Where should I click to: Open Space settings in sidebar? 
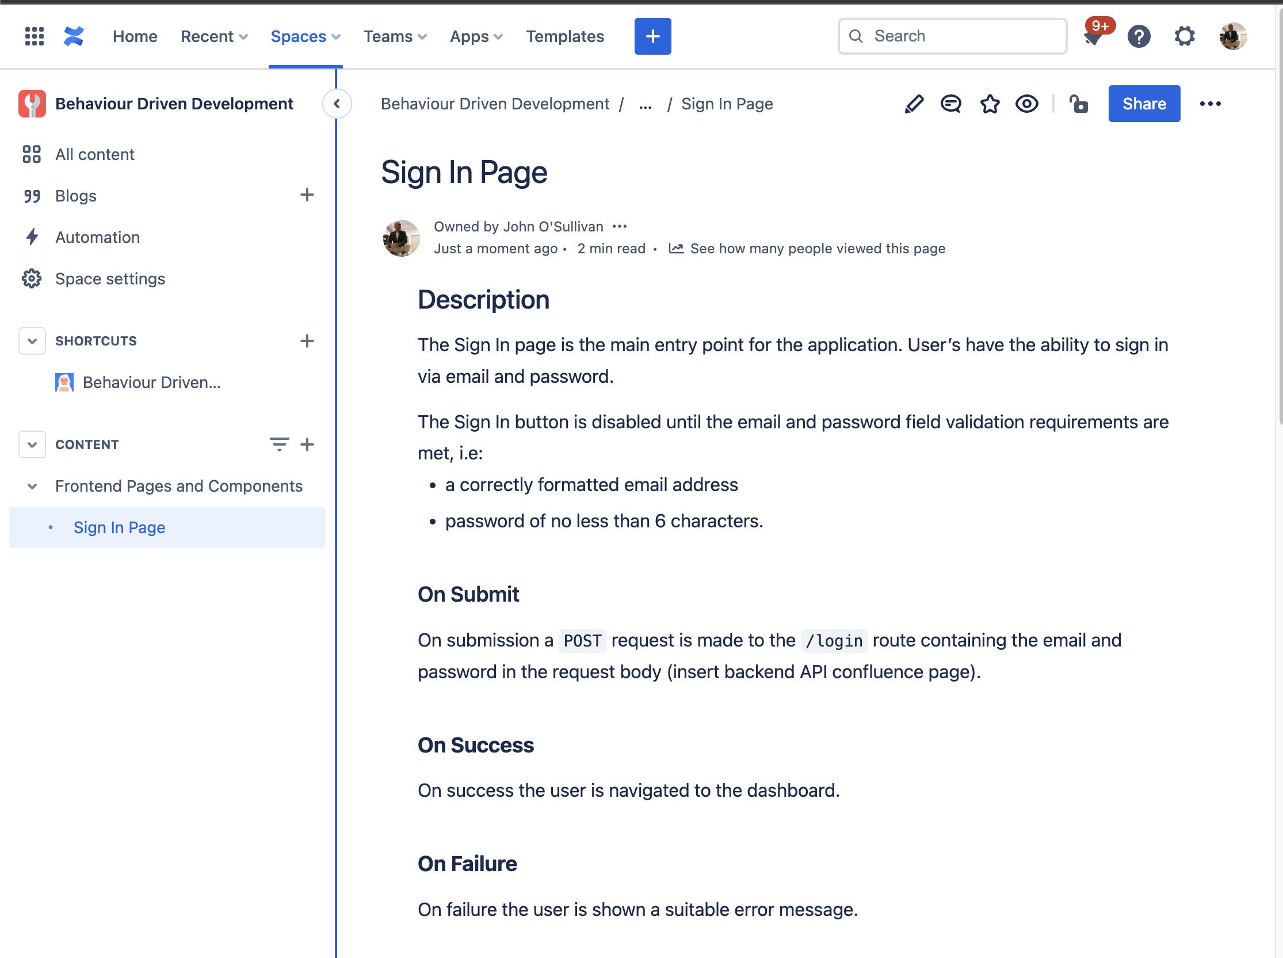point(109,277)
